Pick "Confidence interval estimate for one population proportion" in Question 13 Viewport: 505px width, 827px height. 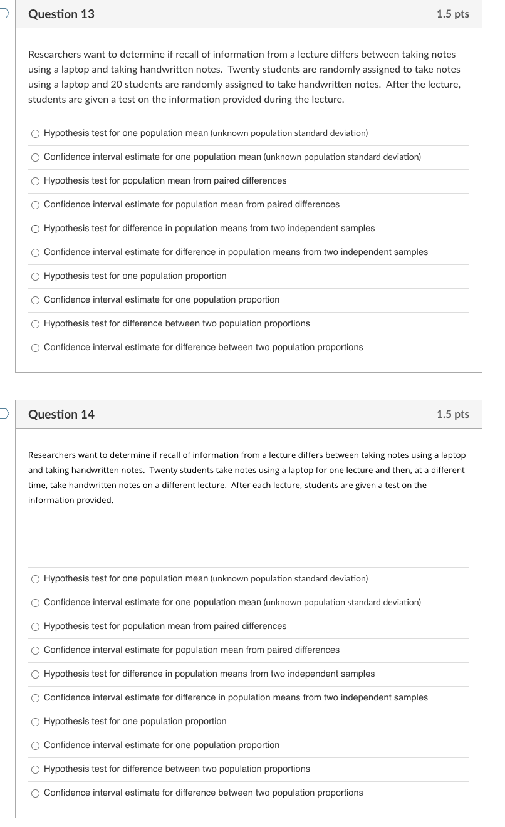(36, 299)
